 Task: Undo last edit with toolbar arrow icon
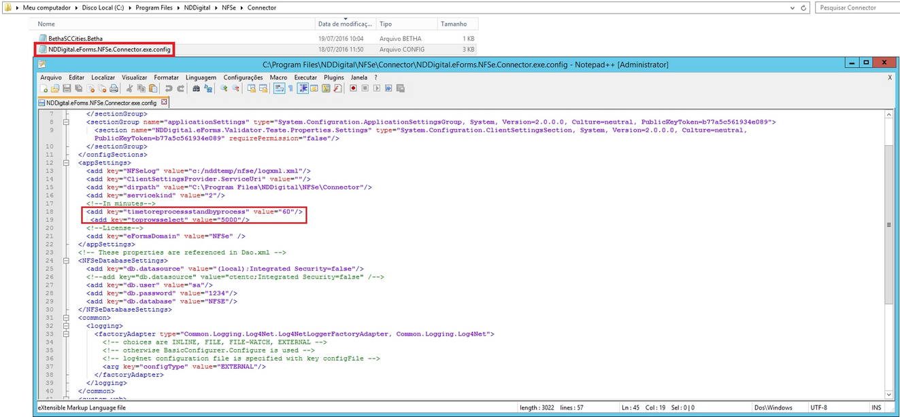click(169, 88)
